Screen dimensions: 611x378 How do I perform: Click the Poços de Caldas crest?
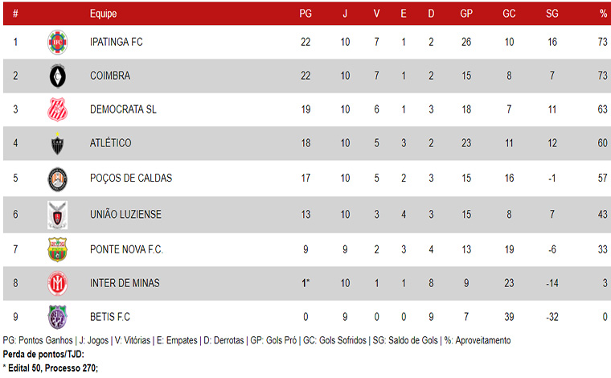tap(57, 179)
